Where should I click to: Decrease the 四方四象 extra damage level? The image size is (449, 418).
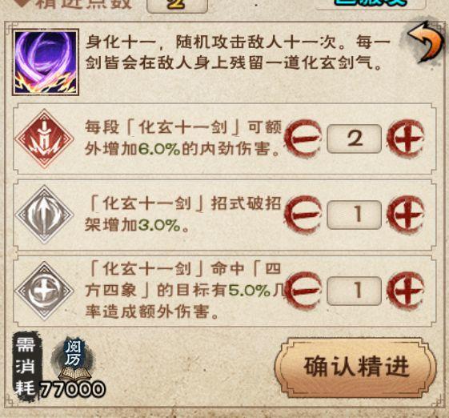point(303,290)
